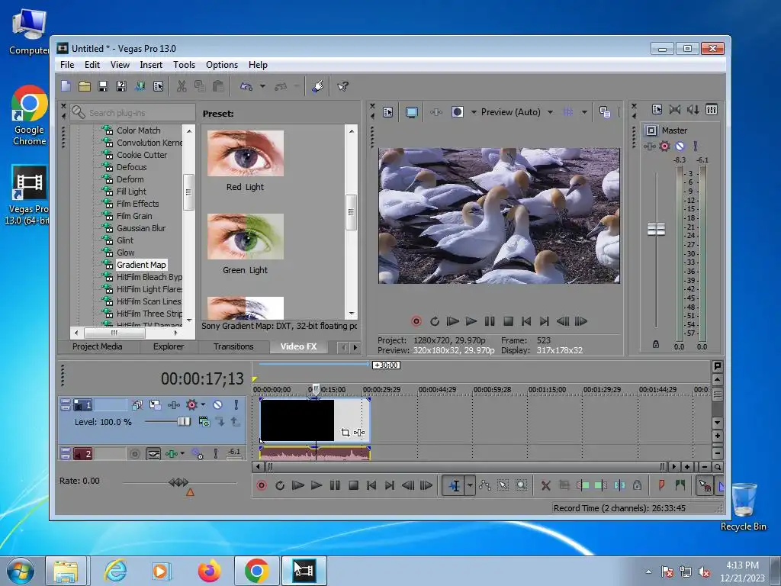
Task: Click the Lock Event padlock icon
Action: point(637,485)
